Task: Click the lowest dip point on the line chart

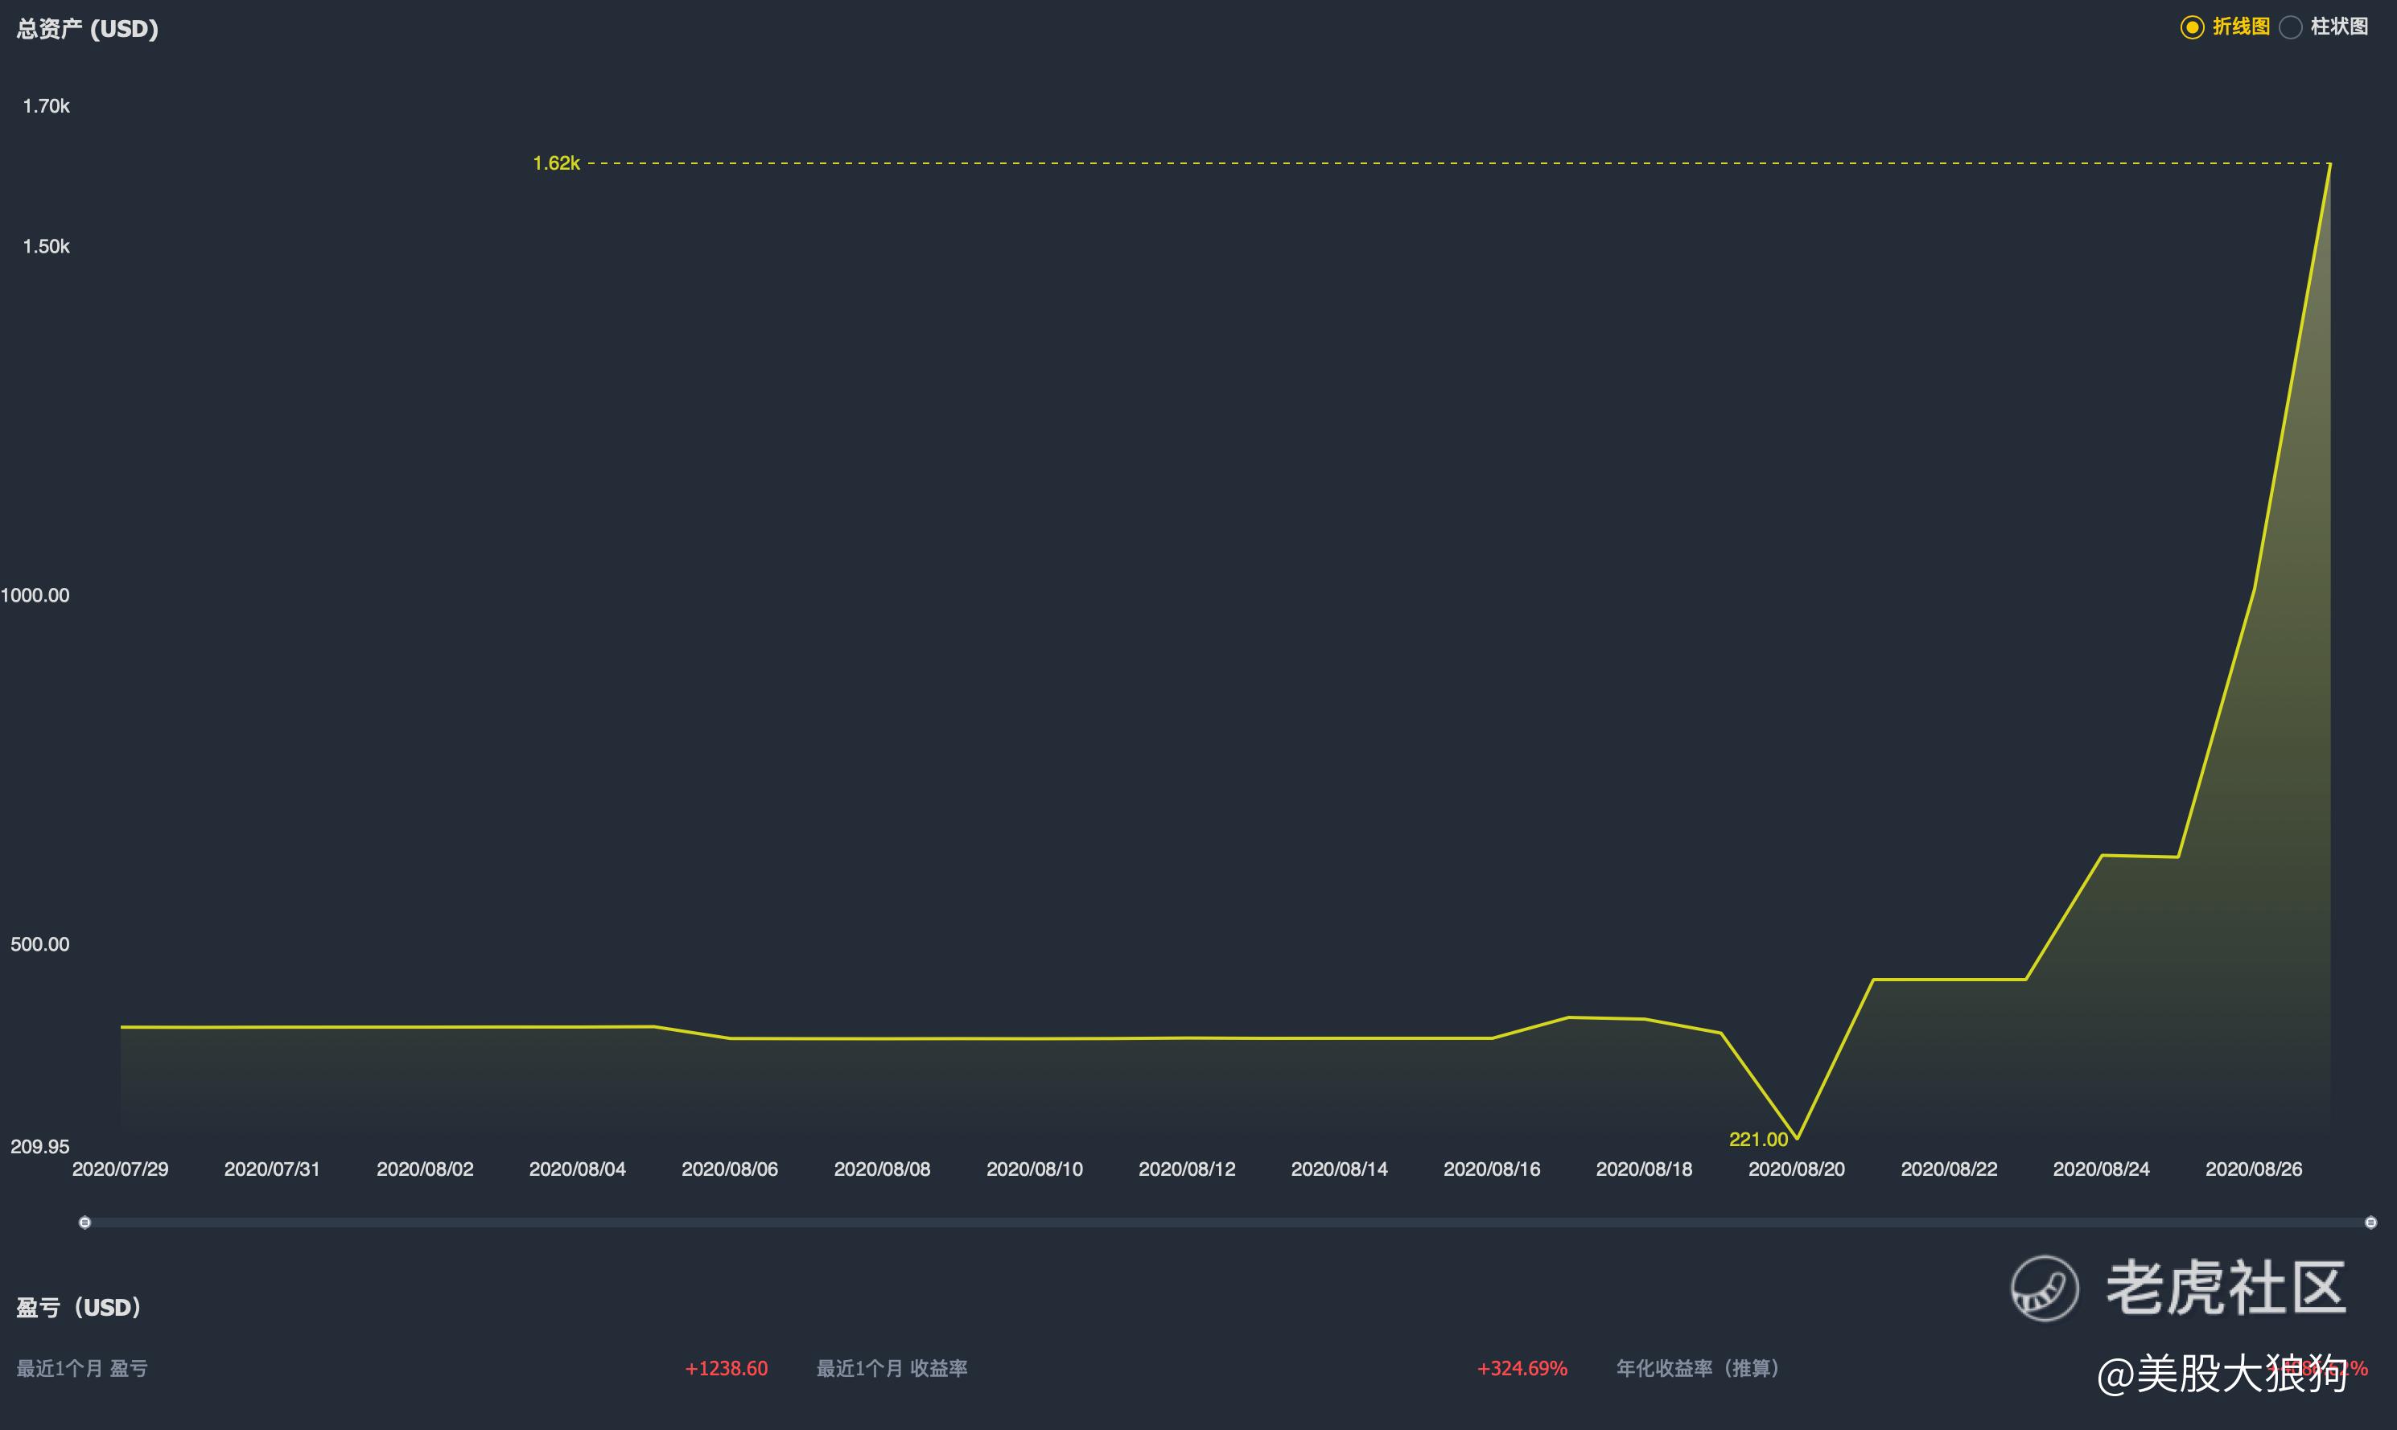Action: [x=1797, y=1138]
